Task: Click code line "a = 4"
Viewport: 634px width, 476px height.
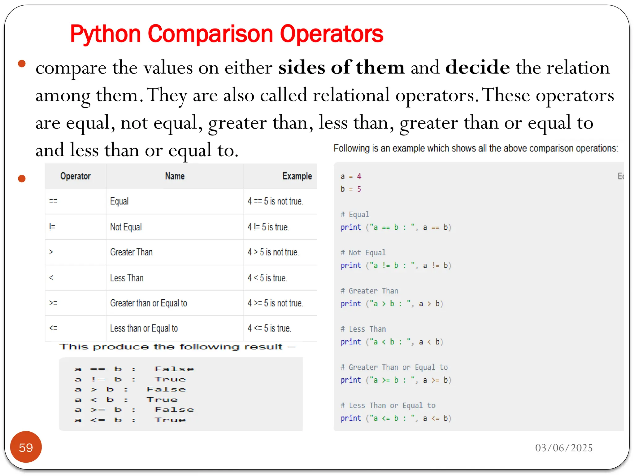Action: click(x=351, y=176)
